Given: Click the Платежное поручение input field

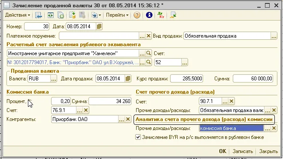Looking at the screenshot, I should coord(99,36).
